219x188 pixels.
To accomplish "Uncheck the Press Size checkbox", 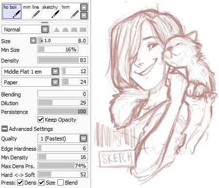I will (42, 183).
